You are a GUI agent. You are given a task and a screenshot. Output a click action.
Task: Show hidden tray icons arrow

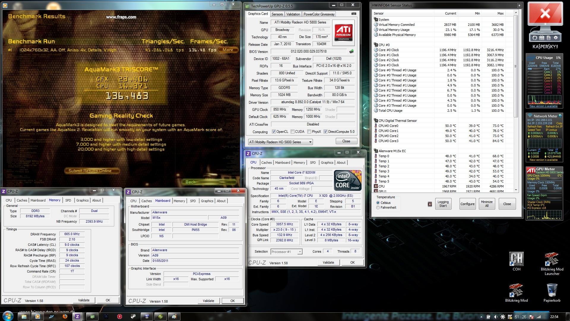click(481, 317)
